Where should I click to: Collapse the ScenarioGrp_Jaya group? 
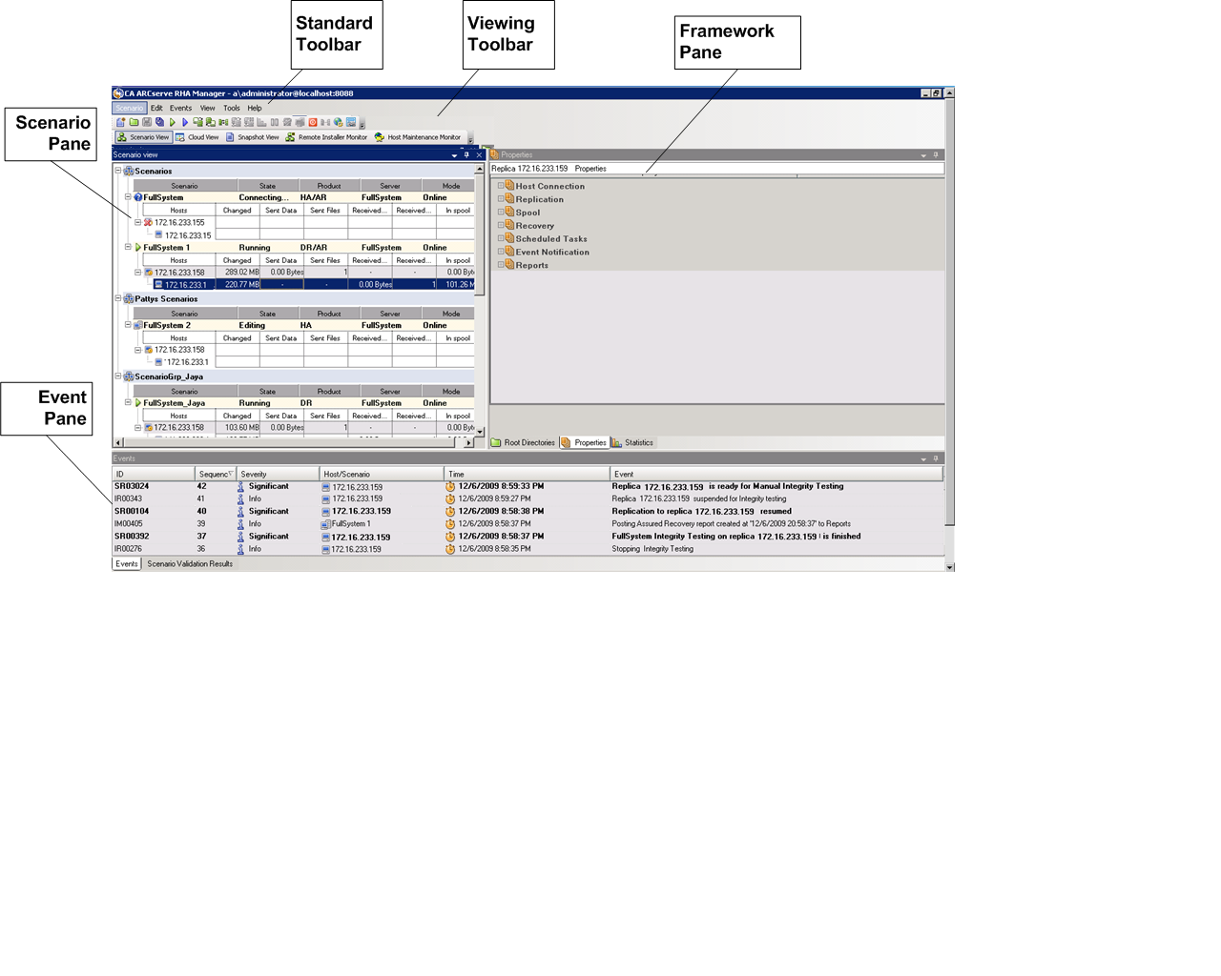point(118,376)
